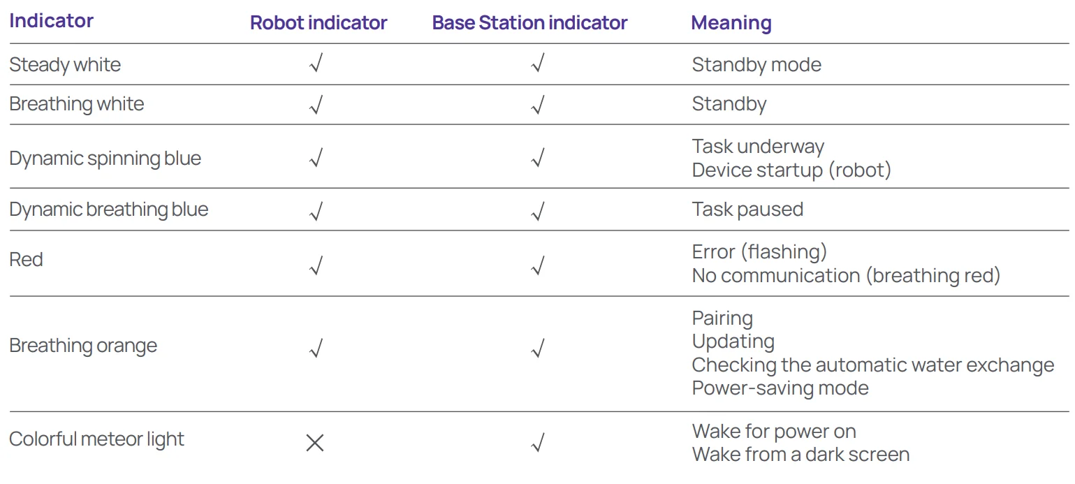Click the Base Station checkmark for Steady white

(x=537, y=65)
